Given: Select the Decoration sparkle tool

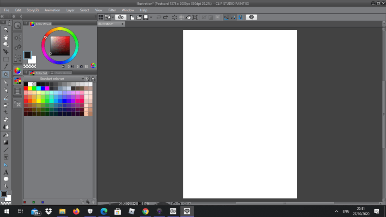Looking at the screenshot, I should click(x=6, y=112).
